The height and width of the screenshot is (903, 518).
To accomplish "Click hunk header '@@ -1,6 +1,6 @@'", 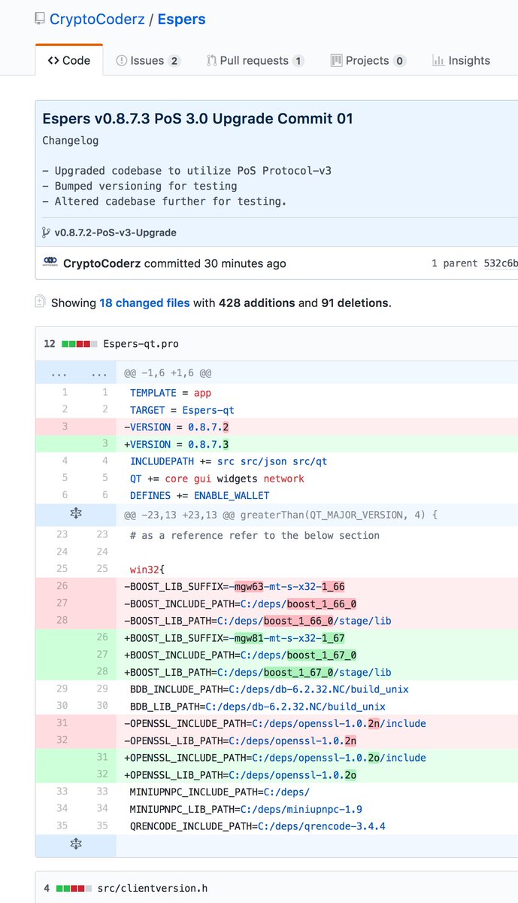I will point(168,372).
